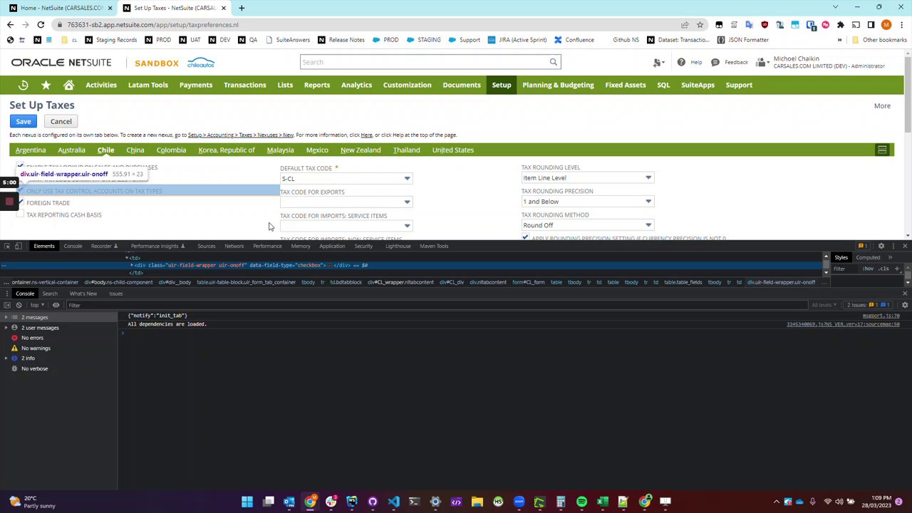
Task: Expand the '2 user messages' sidebar group
Action: pyautogui.click(x=5, y=328)
